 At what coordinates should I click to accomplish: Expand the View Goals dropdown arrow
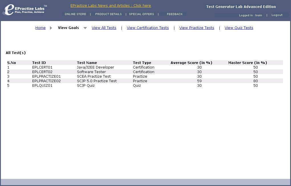(x=85, y=28)
